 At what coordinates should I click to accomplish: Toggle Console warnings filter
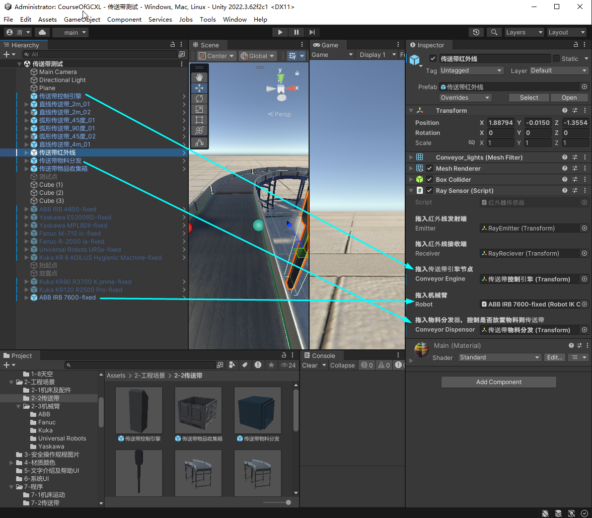pyautogui.click(x=384, y=365)
